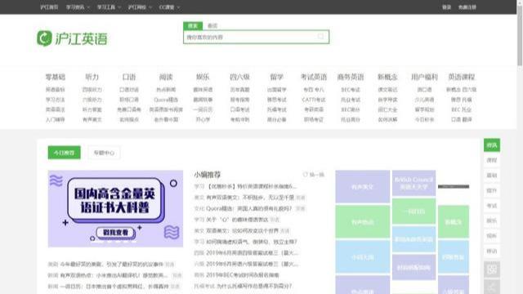Click the 换一换 refresh icon beside 小编推荐
The width and height of the screenshot is (523, 294).
tap(305, 174)
